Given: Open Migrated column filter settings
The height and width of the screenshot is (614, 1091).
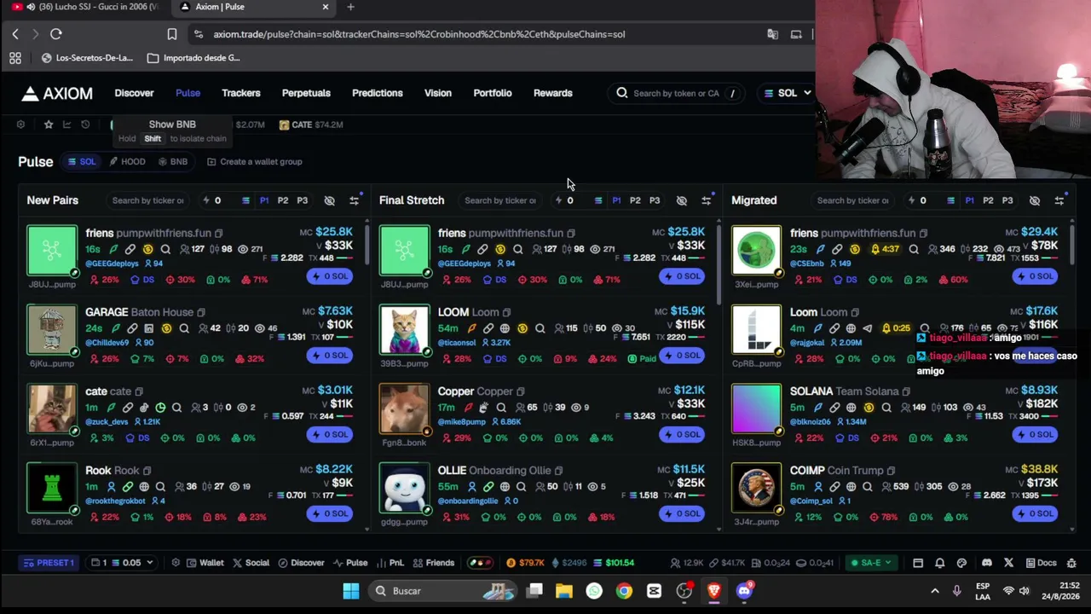Looking at the screenshot, I should point(1059,200).
